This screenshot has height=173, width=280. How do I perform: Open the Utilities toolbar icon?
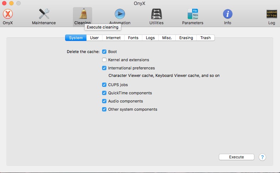(x=157, y=14)
